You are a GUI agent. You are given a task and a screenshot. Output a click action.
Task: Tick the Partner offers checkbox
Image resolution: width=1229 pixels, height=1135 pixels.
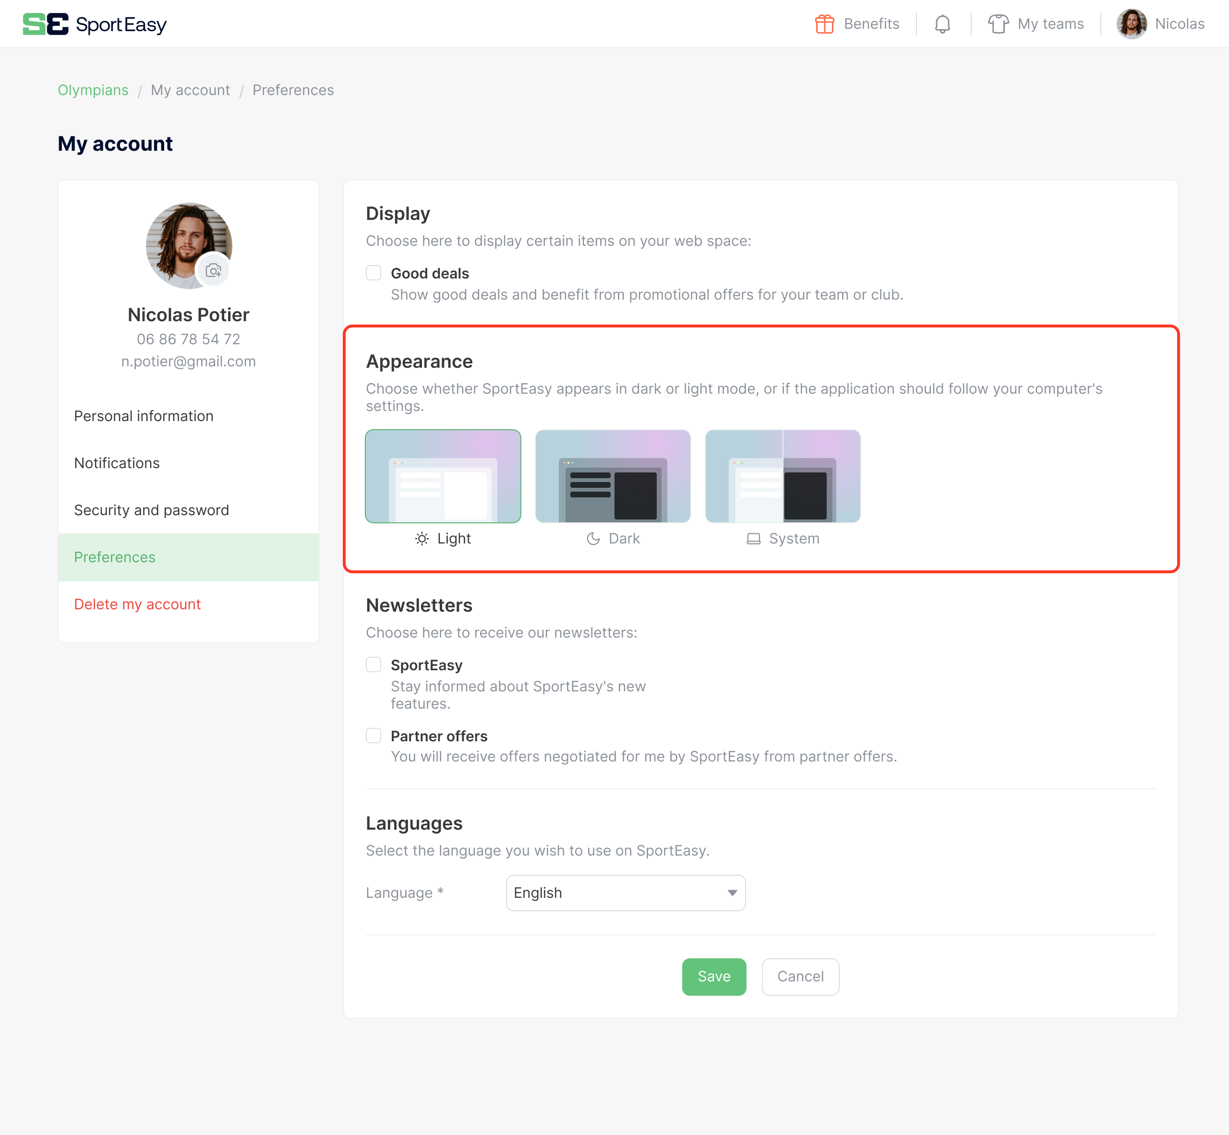click(x=374, y=736)
